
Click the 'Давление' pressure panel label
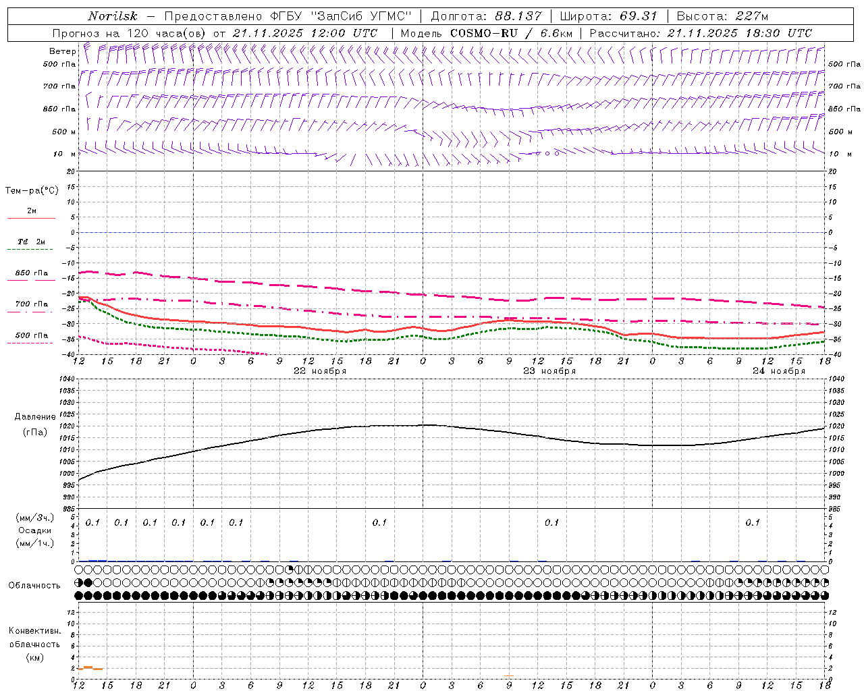[x=35, y=417]
